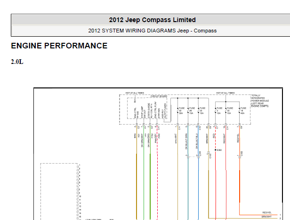Click the "ENGINE PERFORMANCE" heading
The image size is (290, 220).
59,46
